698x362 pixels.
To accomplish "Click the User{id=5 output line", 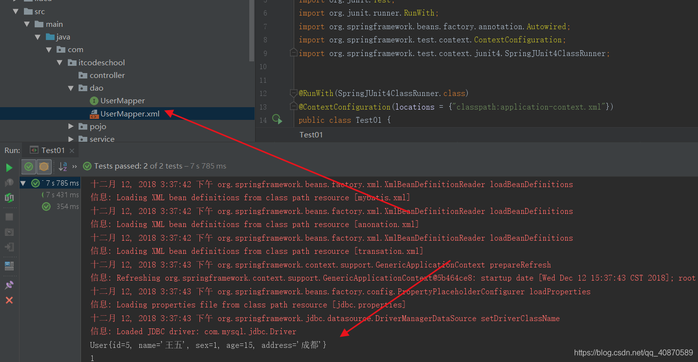I will [208, 345].
